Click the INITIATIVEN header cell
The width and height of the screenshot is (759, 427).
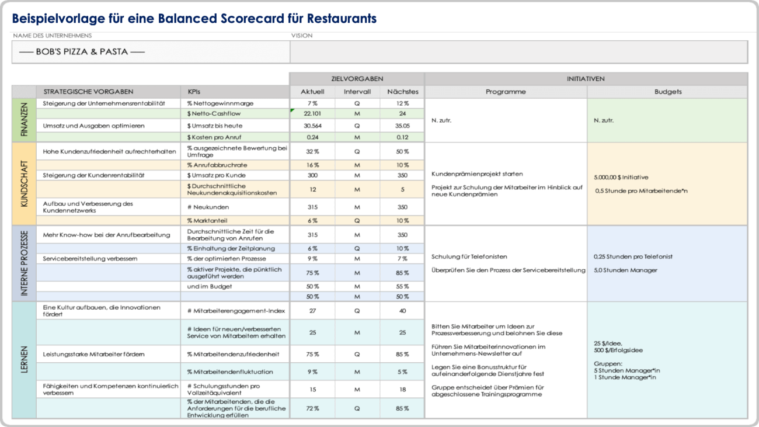click(x=586, y=78)
